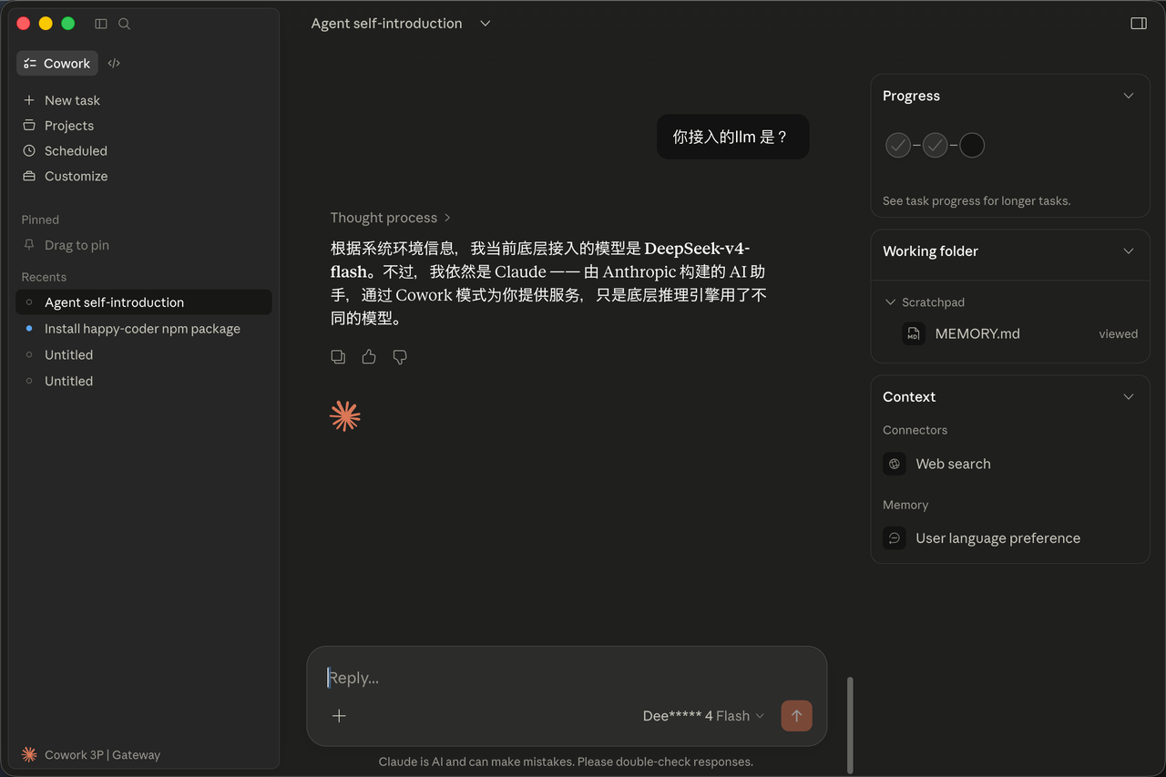Toggle the right side panel icon
This screenshot has width=1166, height=777.
click(x=1139, y=24)
